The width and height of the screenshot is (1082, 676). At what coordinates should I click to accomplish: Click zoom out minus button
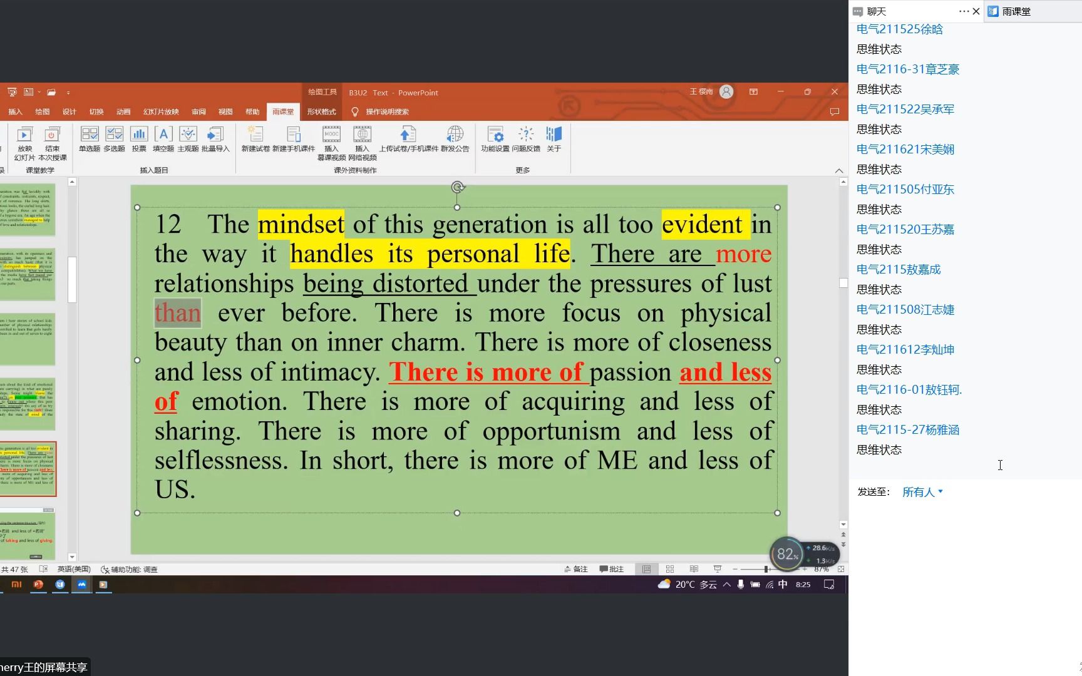coord(734,569)
